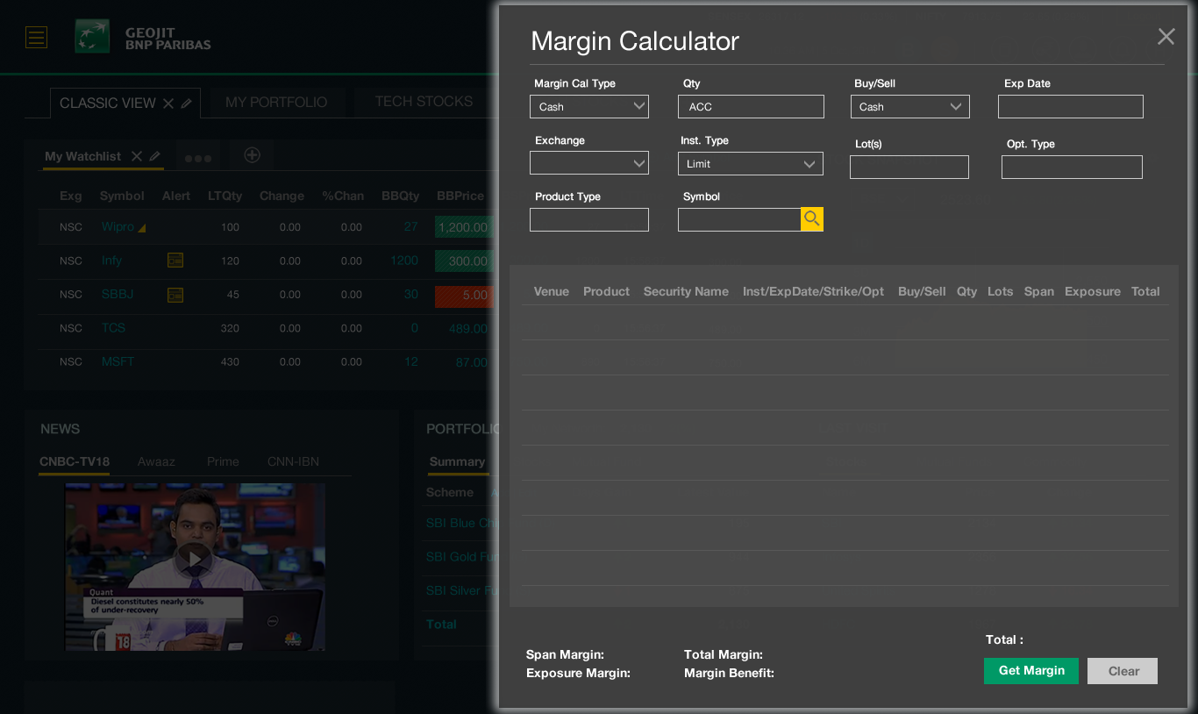
Task: Click the Geojit BNP Paribas logo
Action: coord(143,37)
